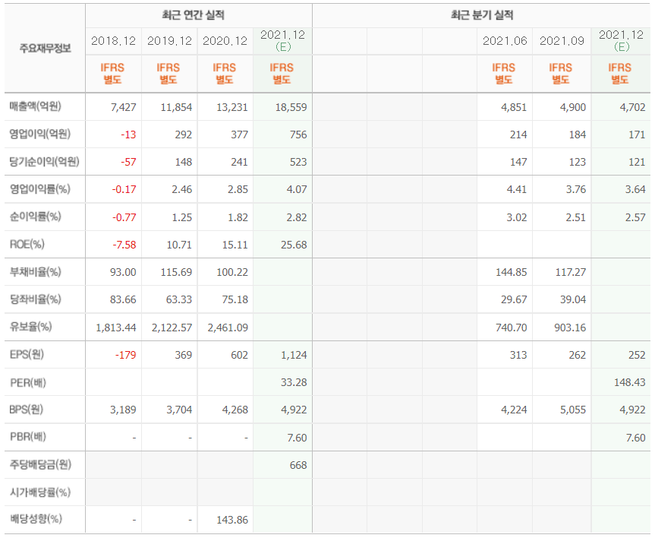Image resolution: width=655 pixels, height=538 pixels.
Task: Click the 유보율(%) row label
Action: (31, 327)
